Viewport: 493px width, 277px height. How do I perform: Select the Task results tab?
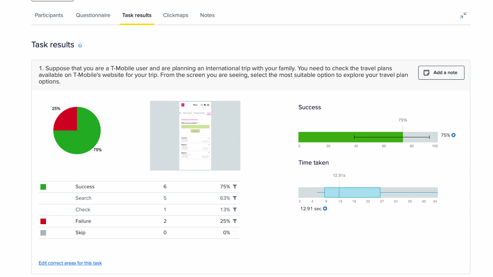(137, 15)
